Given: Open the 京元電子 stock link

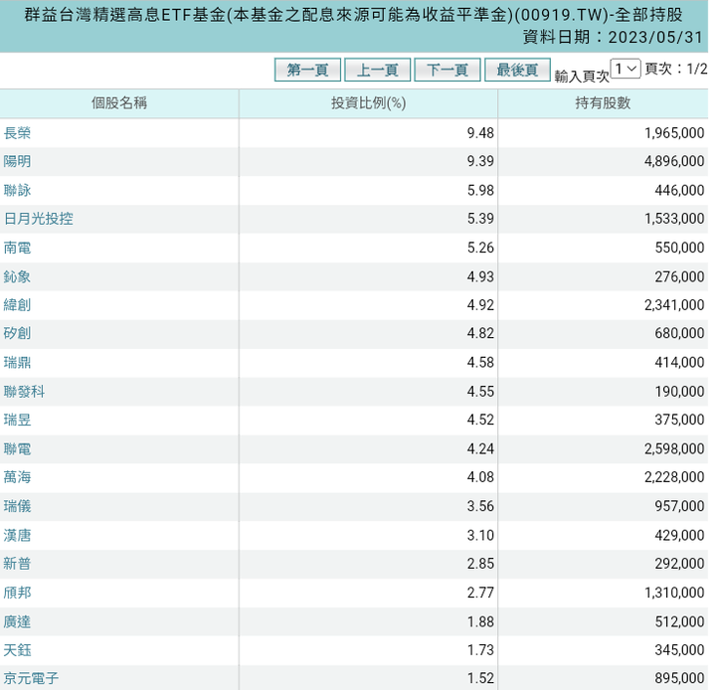Looking at the screenshot, I should point(31,678).
